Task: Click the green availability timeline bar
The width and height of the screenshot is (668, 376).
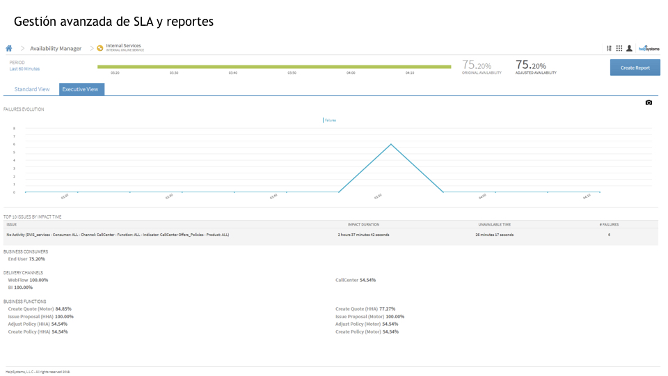Action: [274, 67]
